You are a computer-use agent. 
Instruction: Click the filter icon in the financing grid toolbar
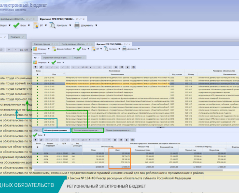click(x=35, y=140)
